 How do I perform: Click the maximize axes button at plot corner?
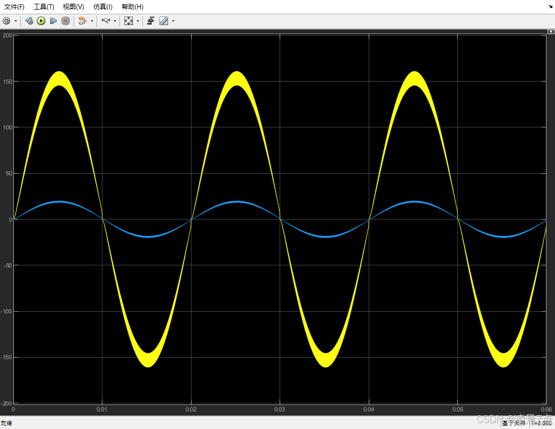coord(551,32)
